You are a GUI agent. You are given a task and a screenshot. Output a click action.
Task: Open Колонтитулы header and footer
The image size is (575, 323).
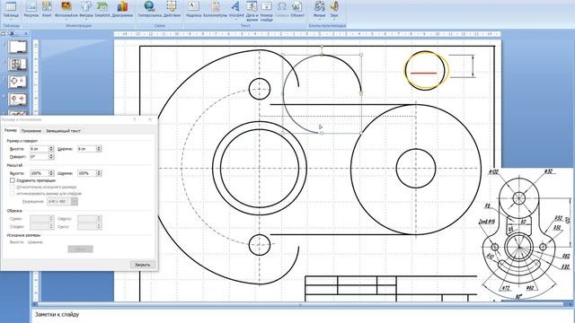[216, 9]
